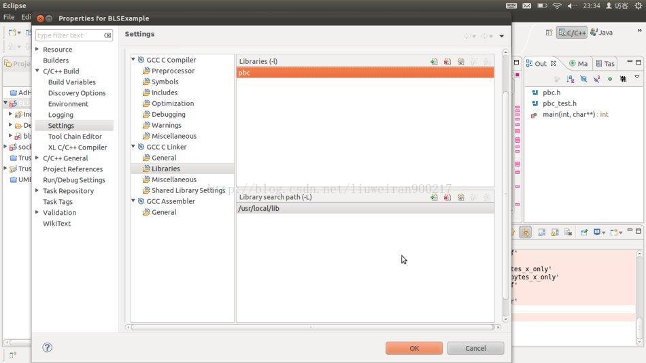Delete path in Library search path toolbar
Viewport: 646px width, 363px height.
[447, 197]
